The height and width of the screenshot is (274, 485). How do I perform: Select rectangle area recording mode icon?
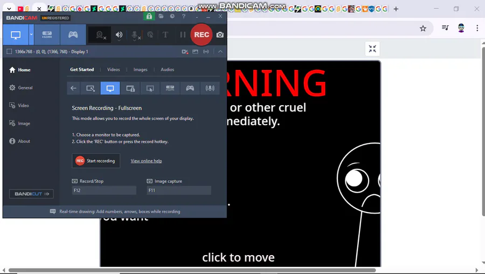point(91,88)
